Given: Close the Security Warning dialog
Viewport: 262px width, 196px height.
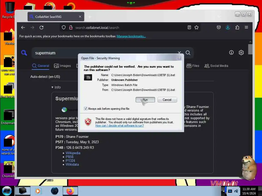Looking at the screenshot, I should pos(179,58).
